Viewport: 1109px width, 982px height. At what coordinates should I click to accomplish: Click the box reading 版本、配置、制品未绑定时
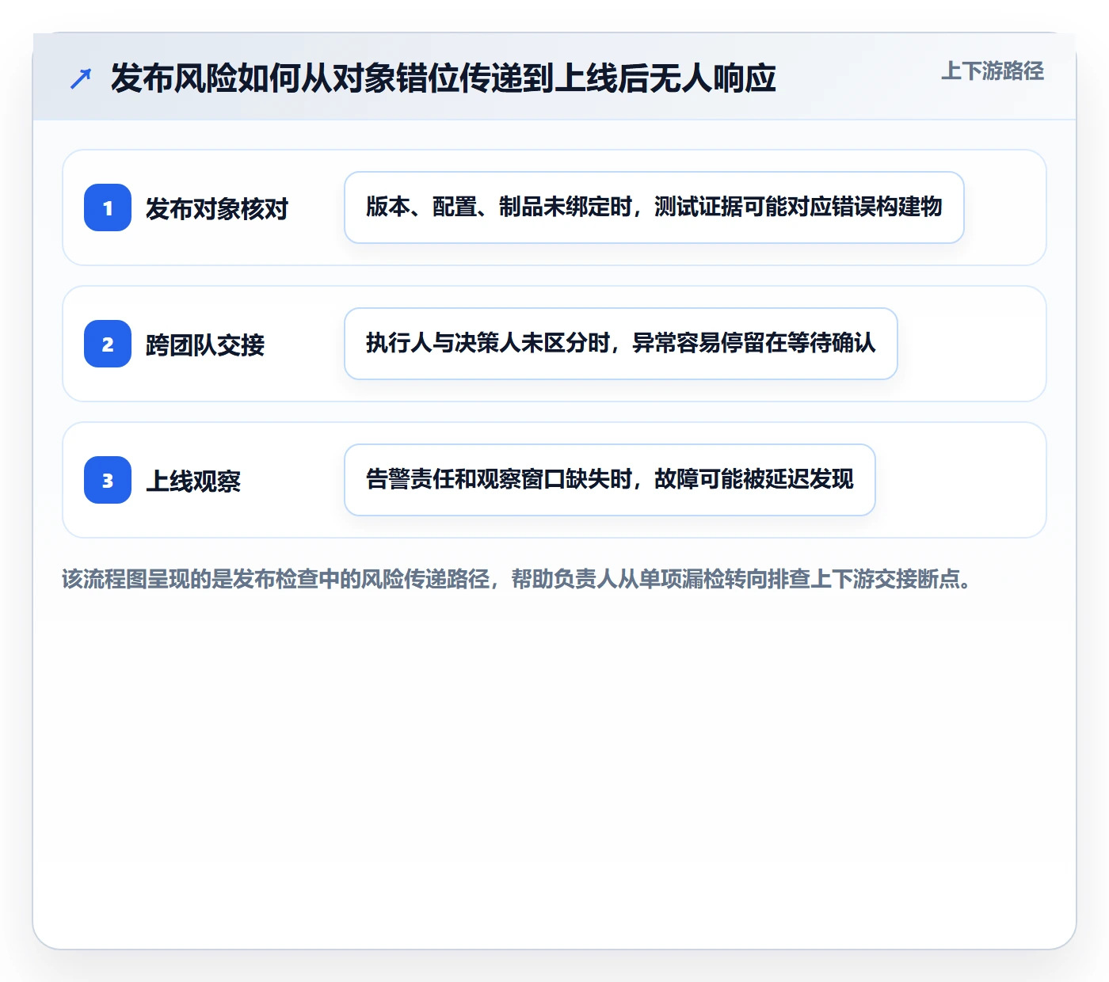654,207
